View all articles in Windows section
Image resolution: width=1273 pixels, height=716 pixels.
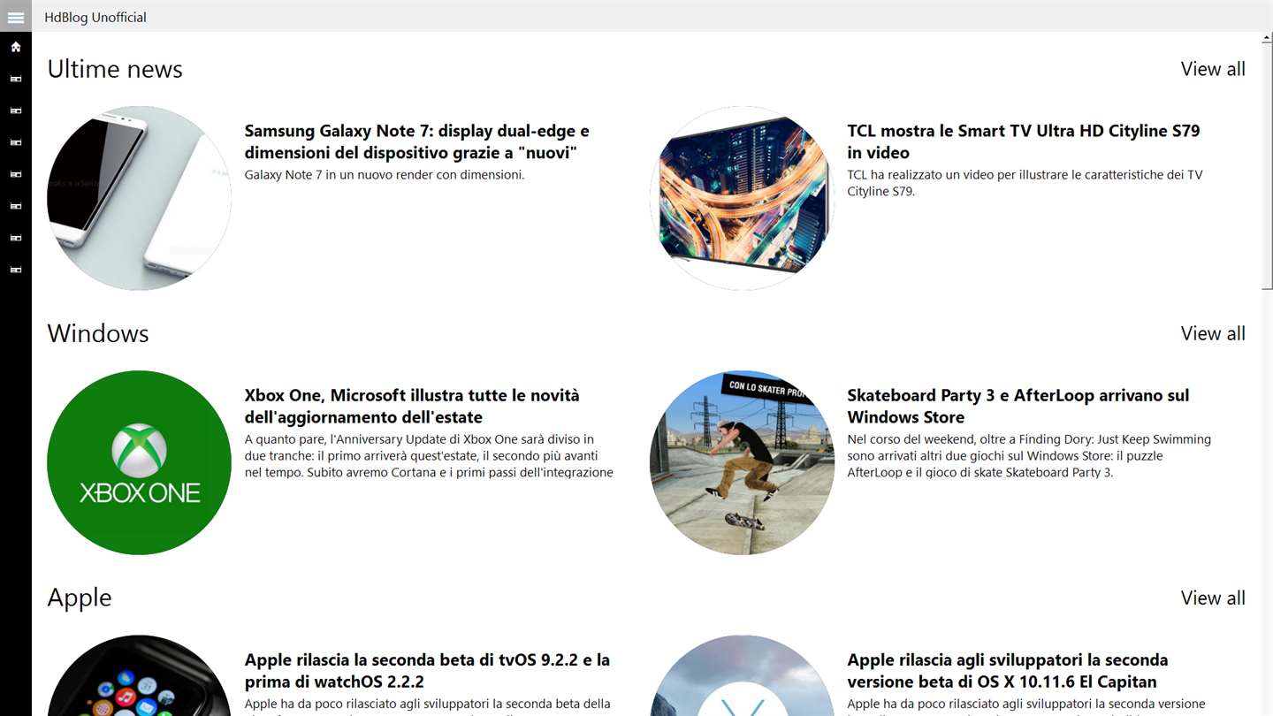pos(1213,333)
